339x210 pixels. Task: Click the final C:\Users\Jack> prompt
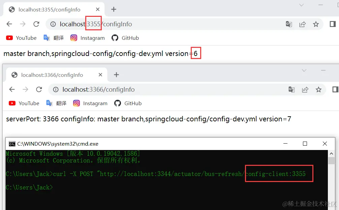[x=29, y=187]
